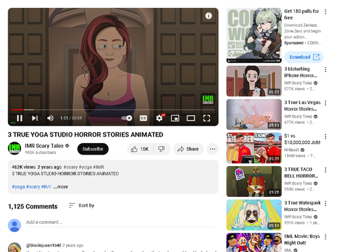Open the MrBeast channel name

coord(292,150)
